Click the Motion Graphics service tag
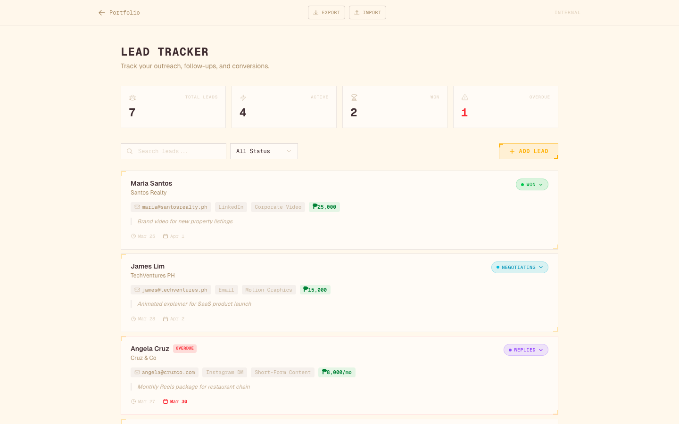The height and width of the screenshot is (424, 679). pyautogui.click(x=269, y=290)
